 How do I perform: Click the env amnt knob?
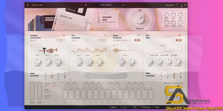pos(178,61)
